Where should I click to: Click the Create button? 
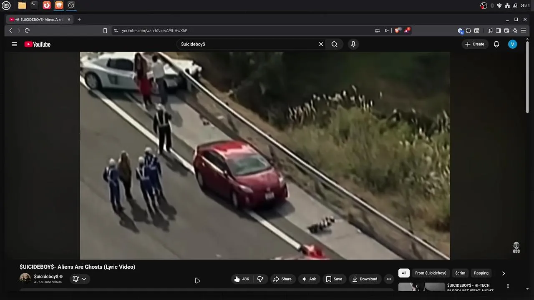(x=475, y=44)
